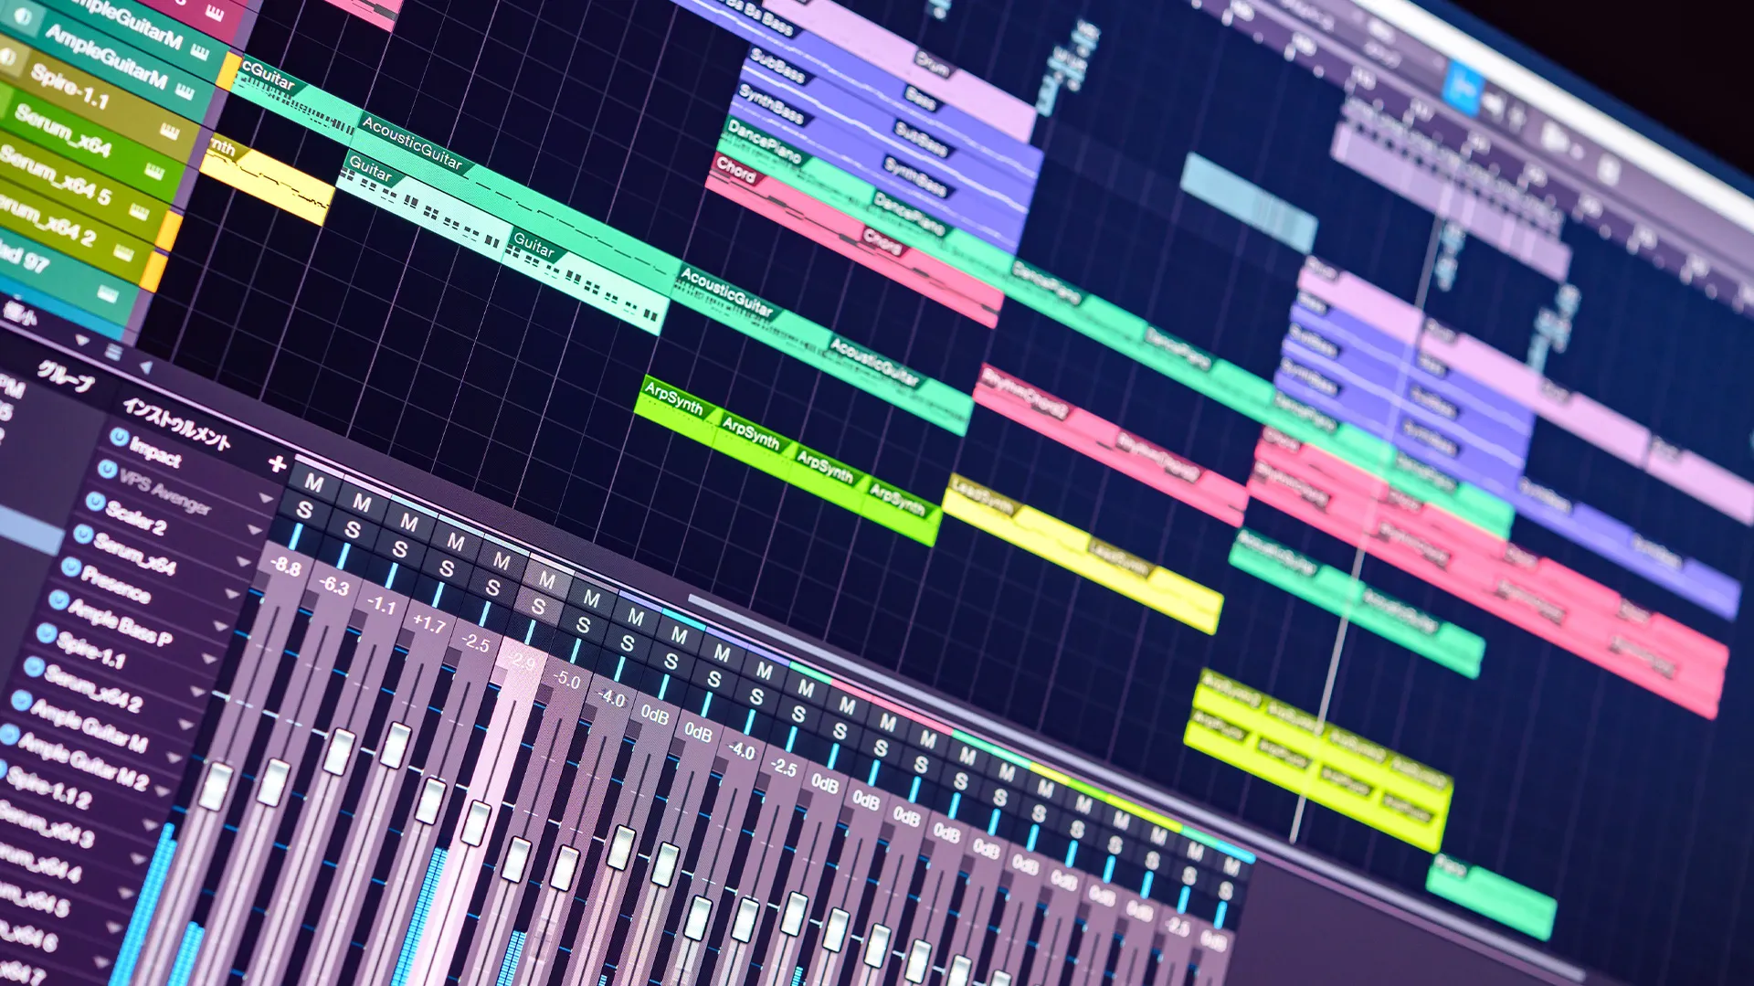The image size is (1754, 986).
Task: Solo the mixer channel showing -1.1
Action: click(399, 549)
